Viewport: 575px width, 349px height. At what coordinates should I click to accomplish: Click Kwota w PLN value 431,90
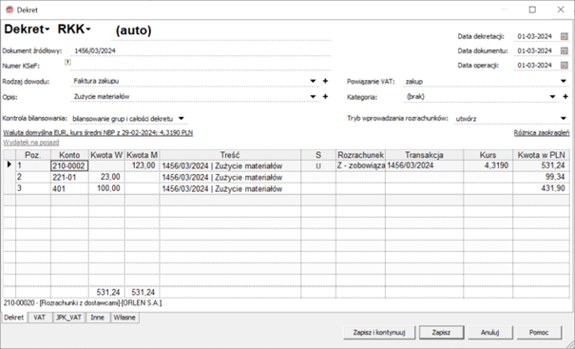pyautogui.click(x=541, y=188)
